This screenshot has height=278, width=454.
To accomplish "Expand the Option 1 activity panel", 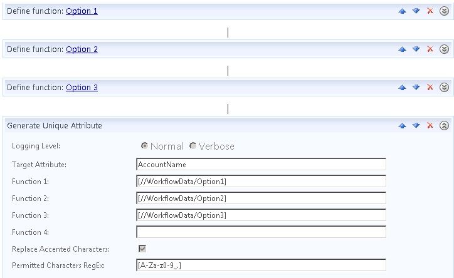I will click(444, 11).
